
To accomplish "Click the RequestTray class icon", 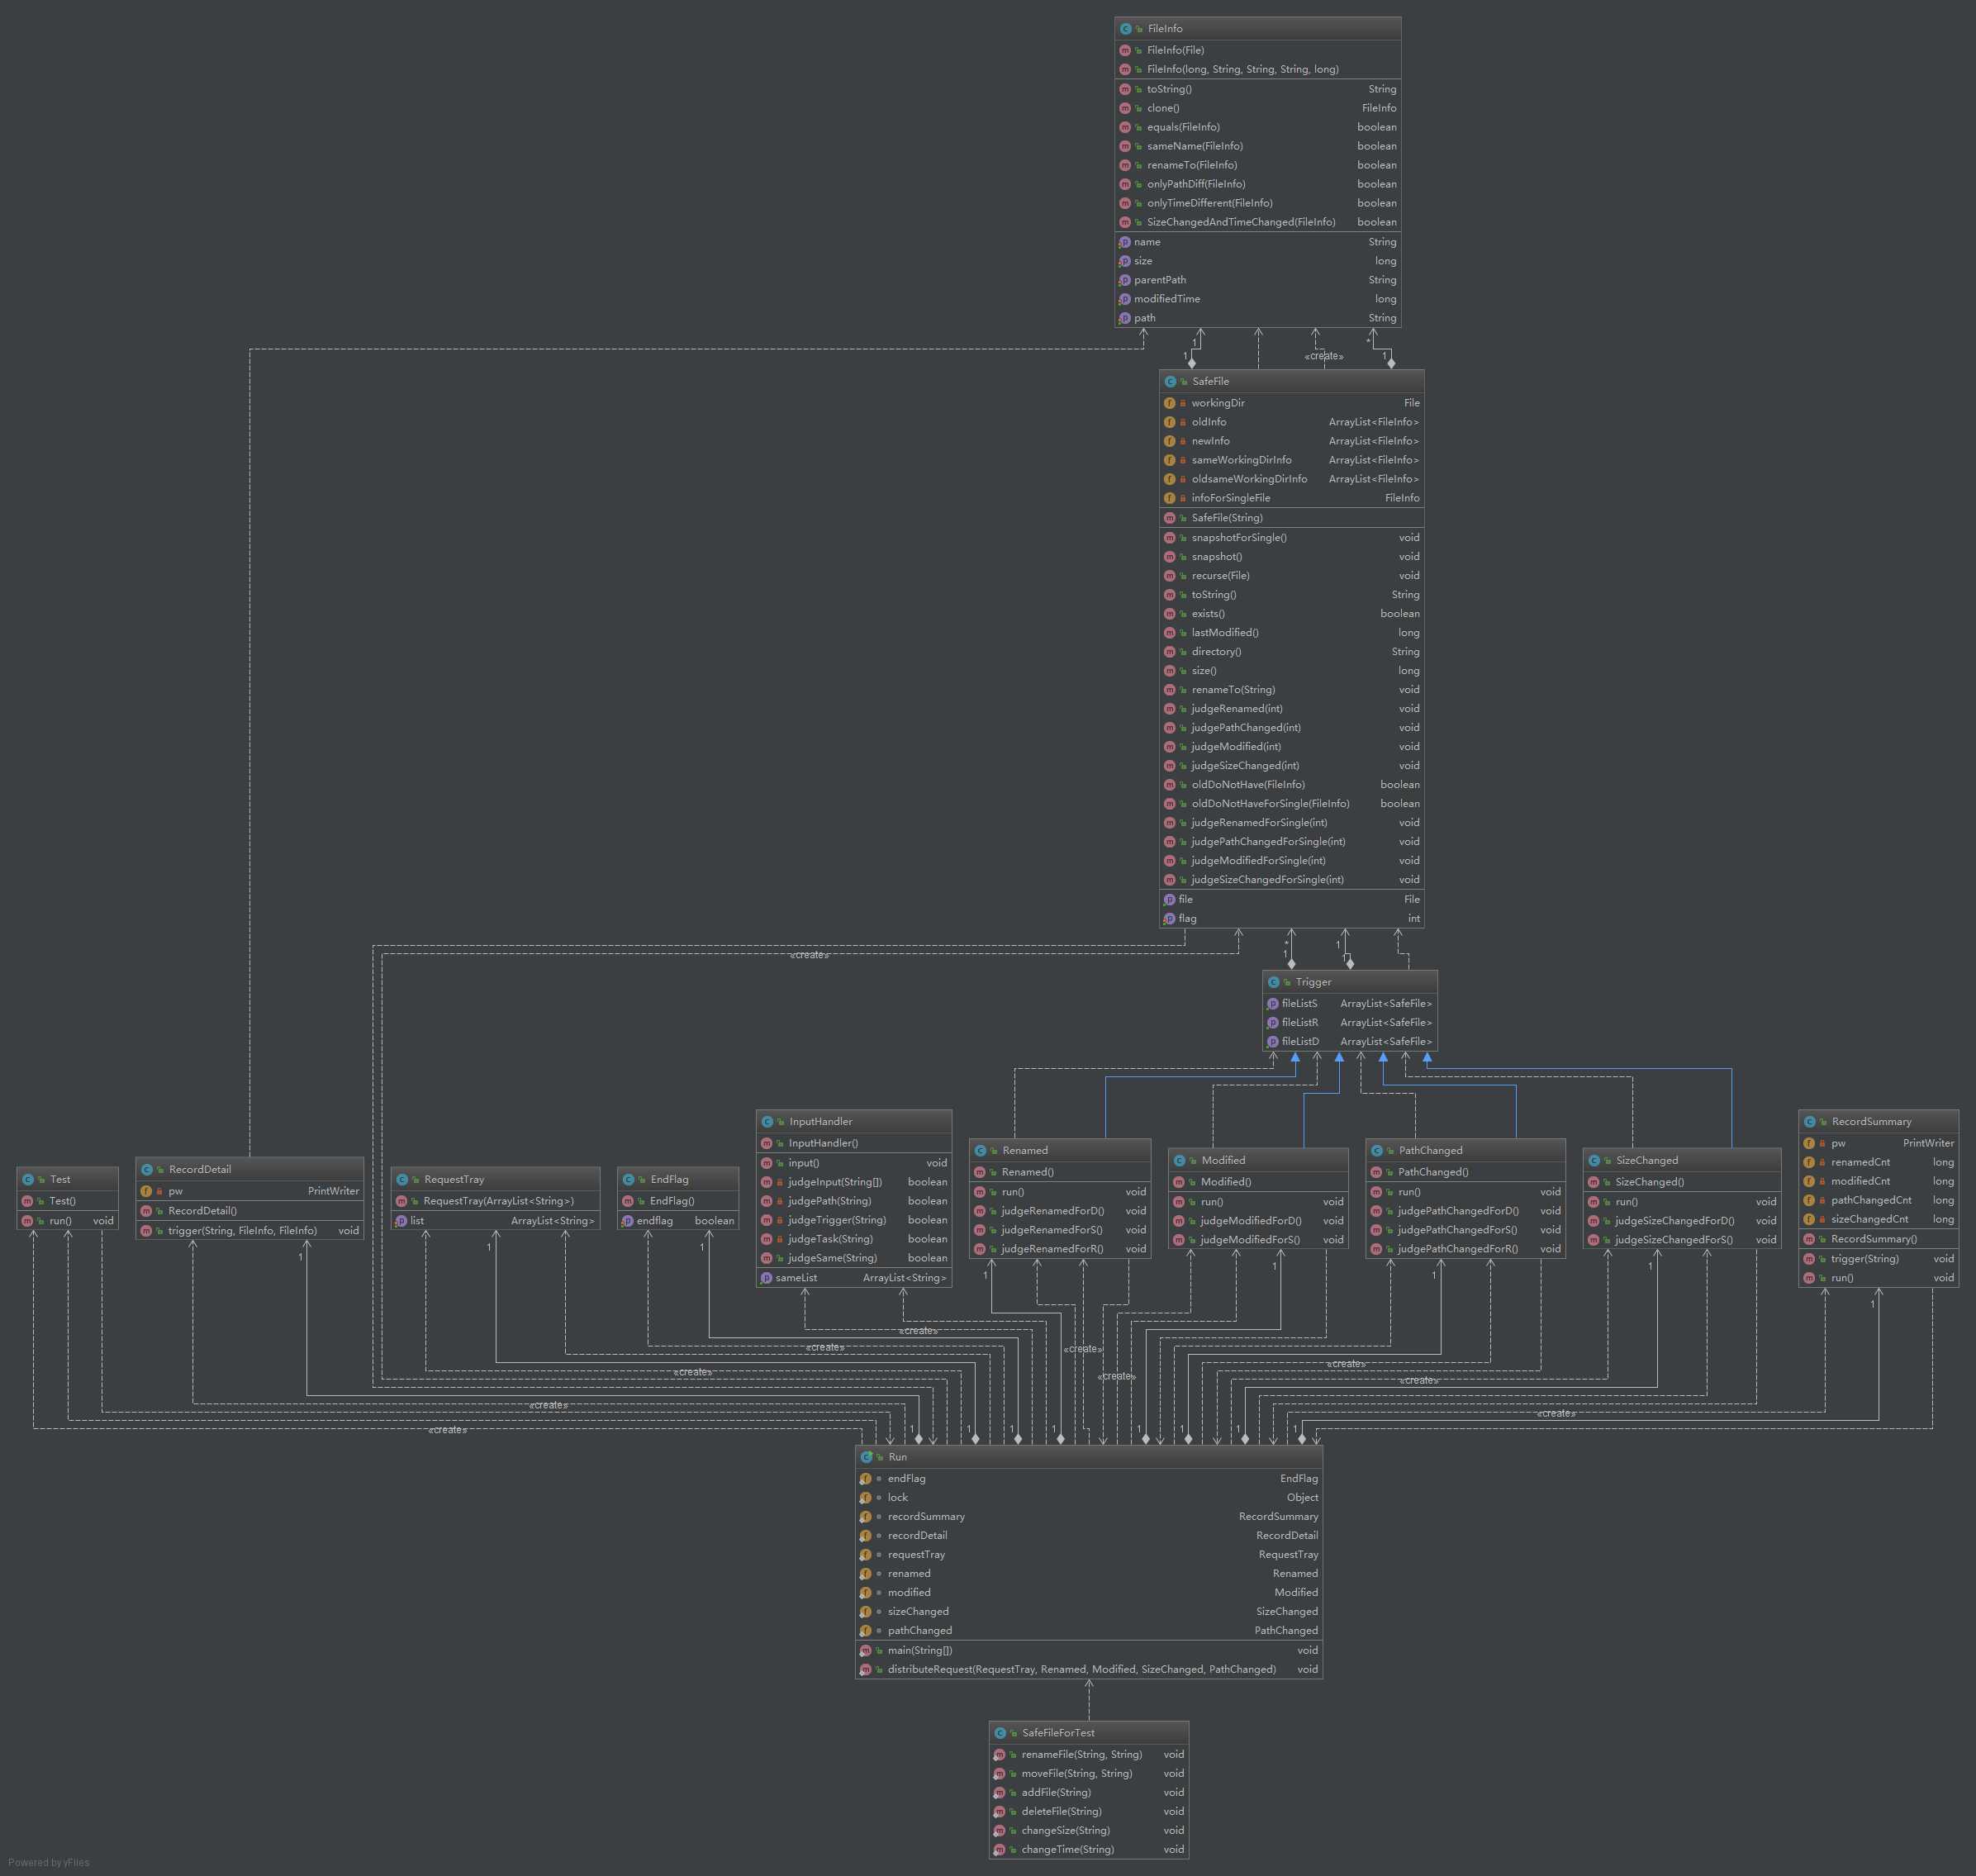I will point(402,1180).
